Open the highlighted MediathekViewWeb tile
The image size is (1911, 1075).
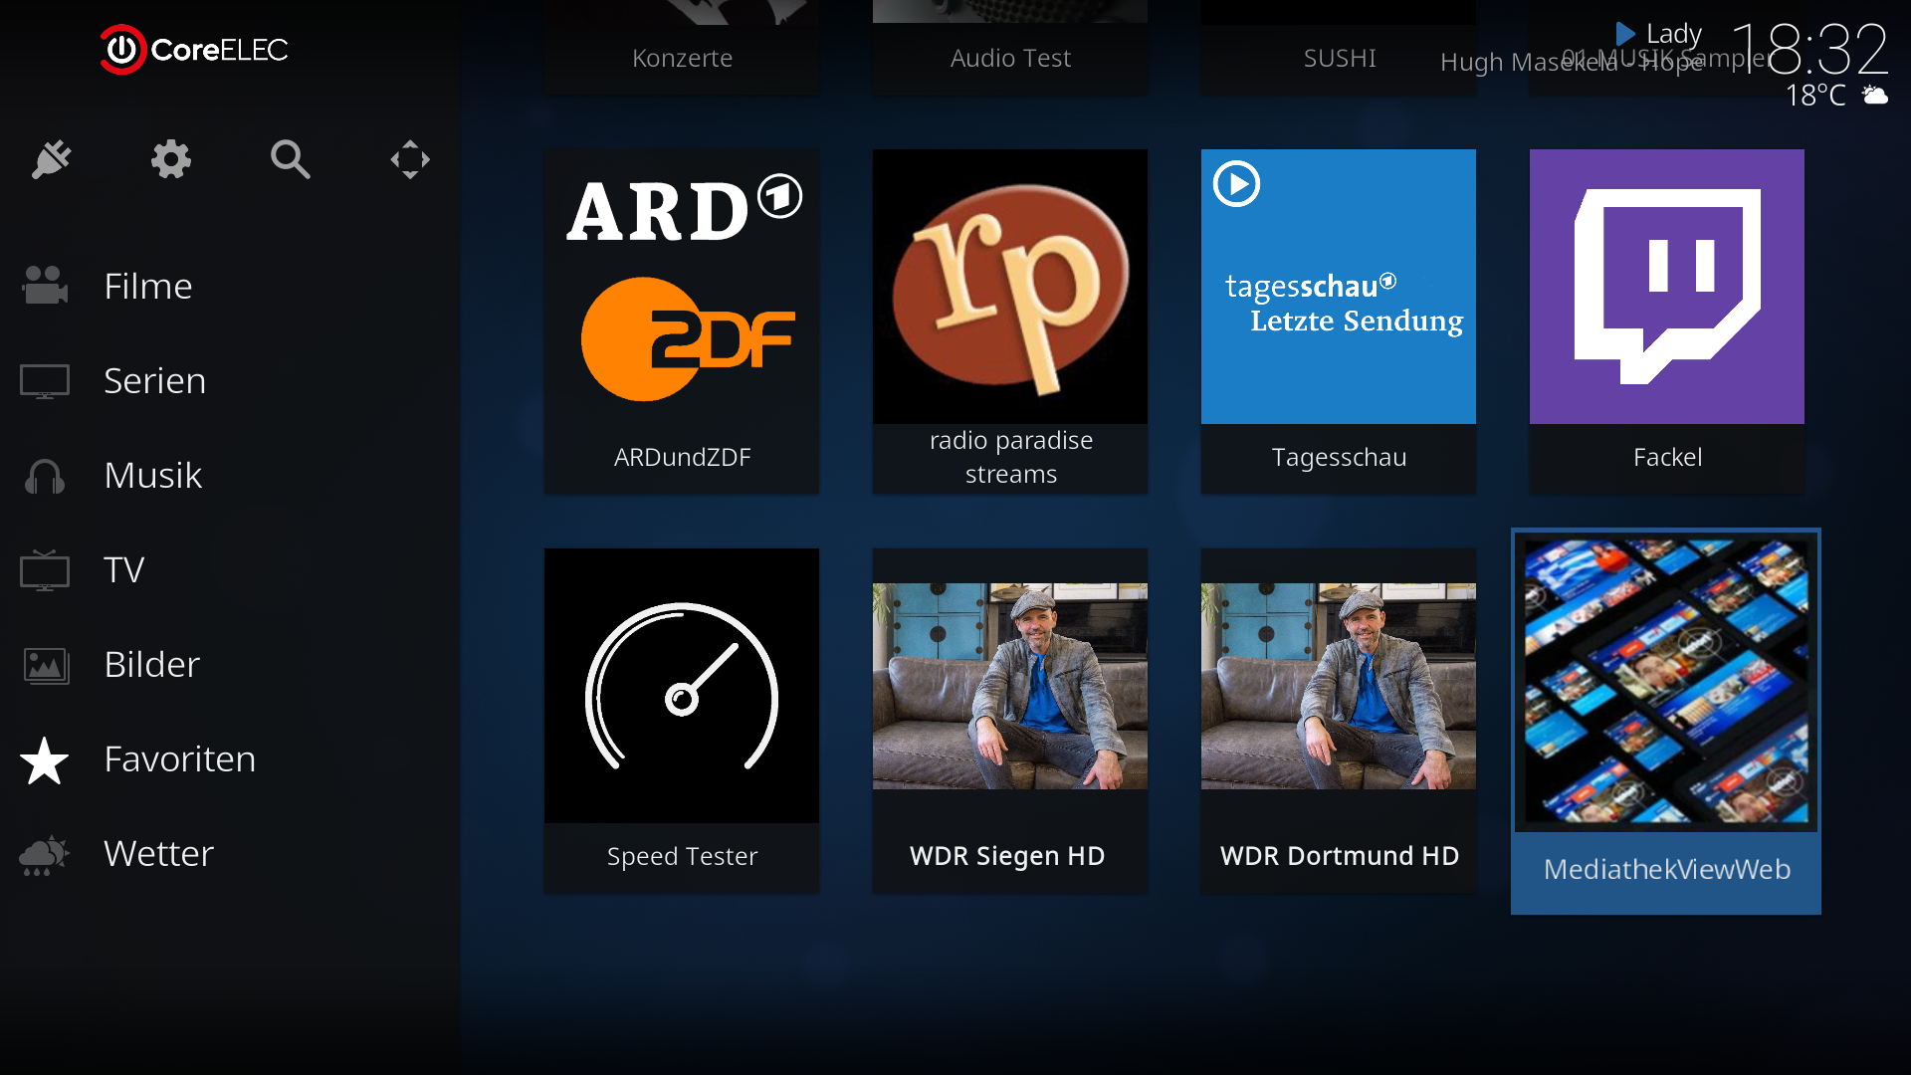click(1666, 721)
